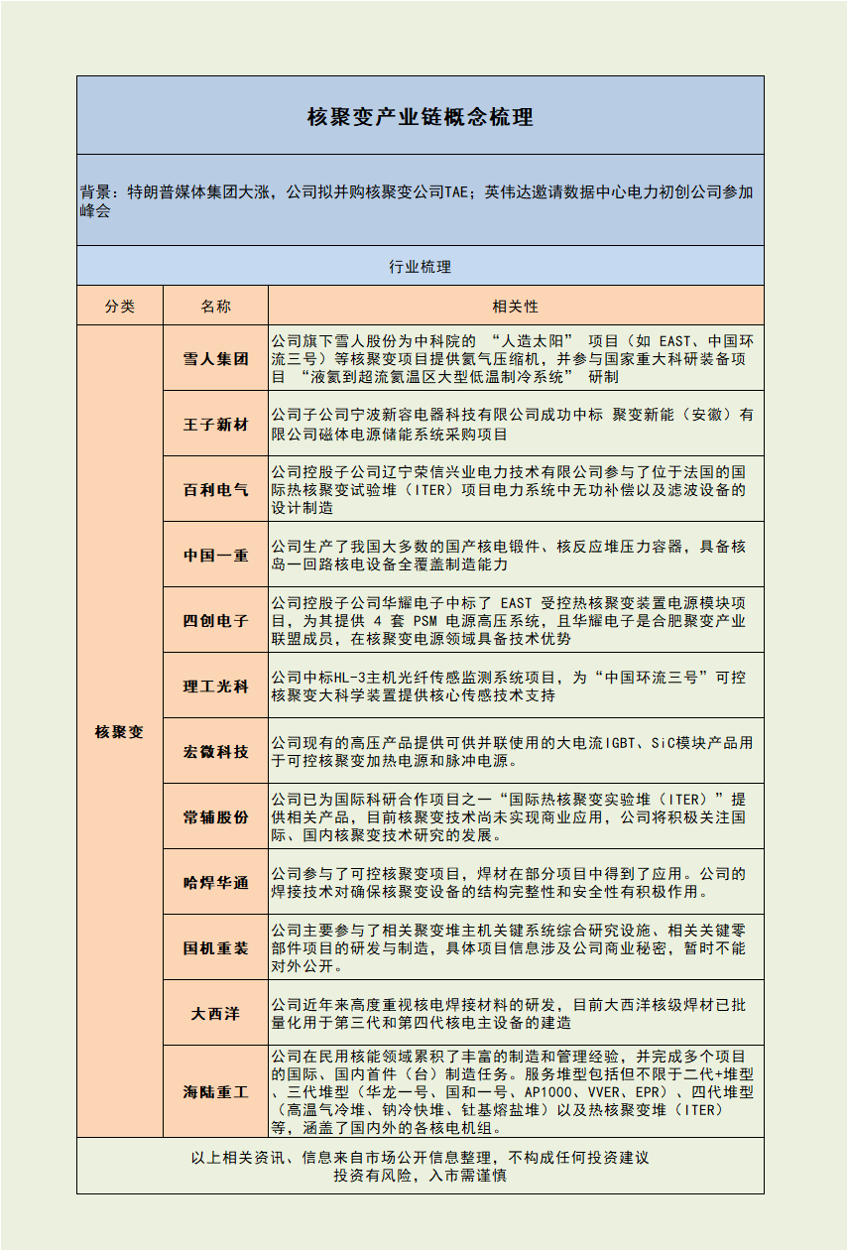The width and height of the screenshot is (847, 1250).
Task: Click the 理工光科 company name
Action: point(215,686)
